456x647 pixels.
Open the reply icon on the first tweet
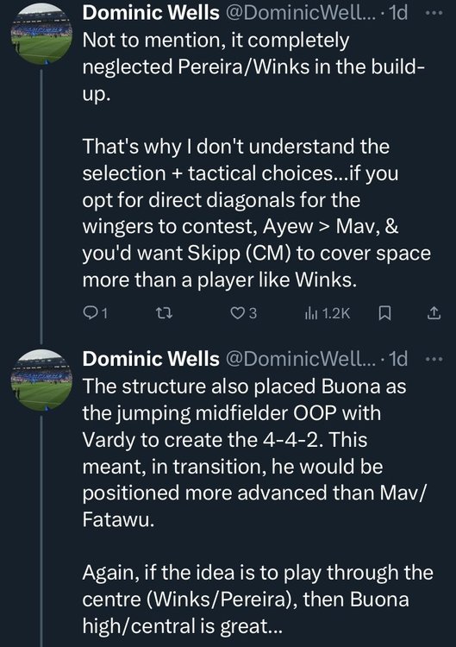[x=90, y=313]
